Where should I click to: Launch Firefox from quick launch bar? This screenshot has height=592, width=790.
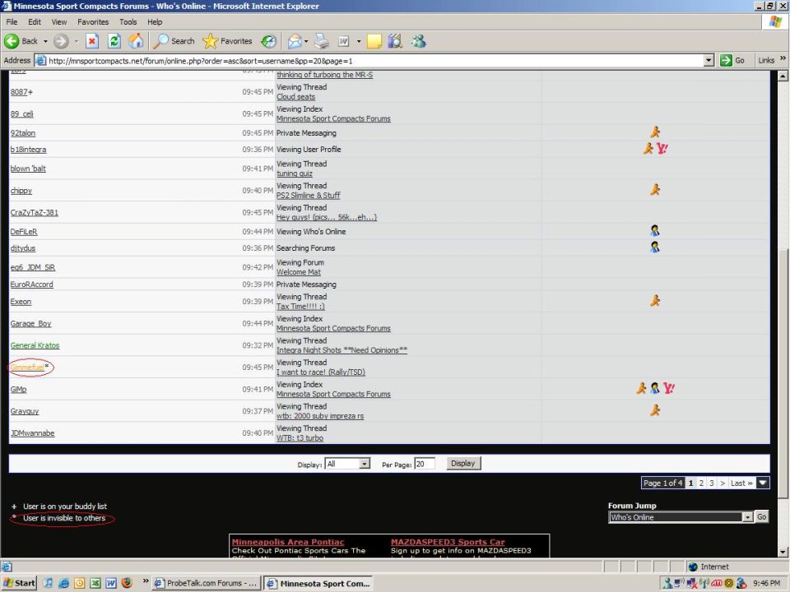(127, 583)
